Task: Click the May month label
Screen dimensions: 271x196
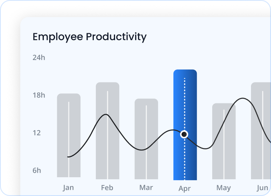Action: (223, 187)
